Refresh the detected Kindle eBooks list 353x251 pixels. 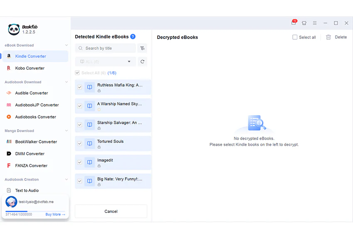tap(142, 62)
